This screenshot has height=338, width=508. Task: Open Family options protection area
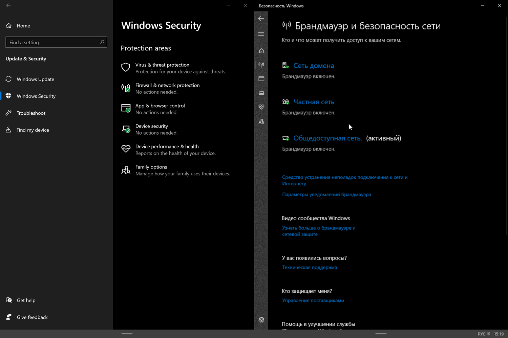(x=151, y=167)
